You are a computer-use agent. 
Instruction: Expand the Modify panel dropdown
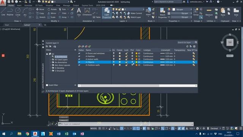click(x=55, y=21)
